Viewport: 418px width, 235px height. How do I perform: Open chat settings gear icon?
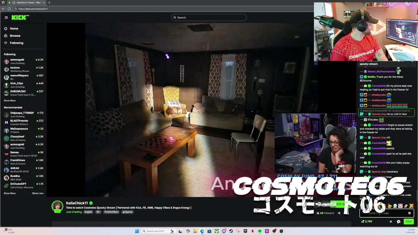coord(391,222)
